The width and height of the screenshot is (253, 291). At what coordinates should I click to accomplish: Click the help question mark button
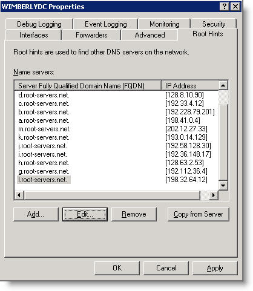[225, 7]
